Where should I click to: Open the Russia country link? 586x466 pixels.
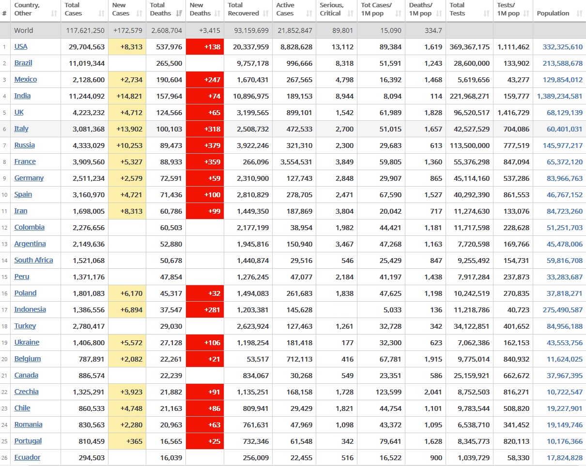[25, 146]
